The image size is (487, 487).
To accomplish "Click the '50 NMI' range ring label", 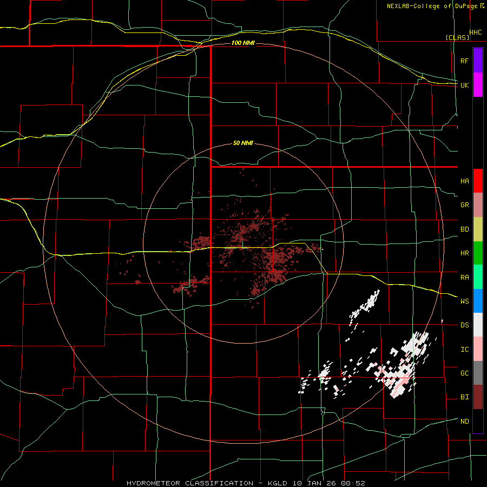I will pyautogui.click(x=243, y=143).
